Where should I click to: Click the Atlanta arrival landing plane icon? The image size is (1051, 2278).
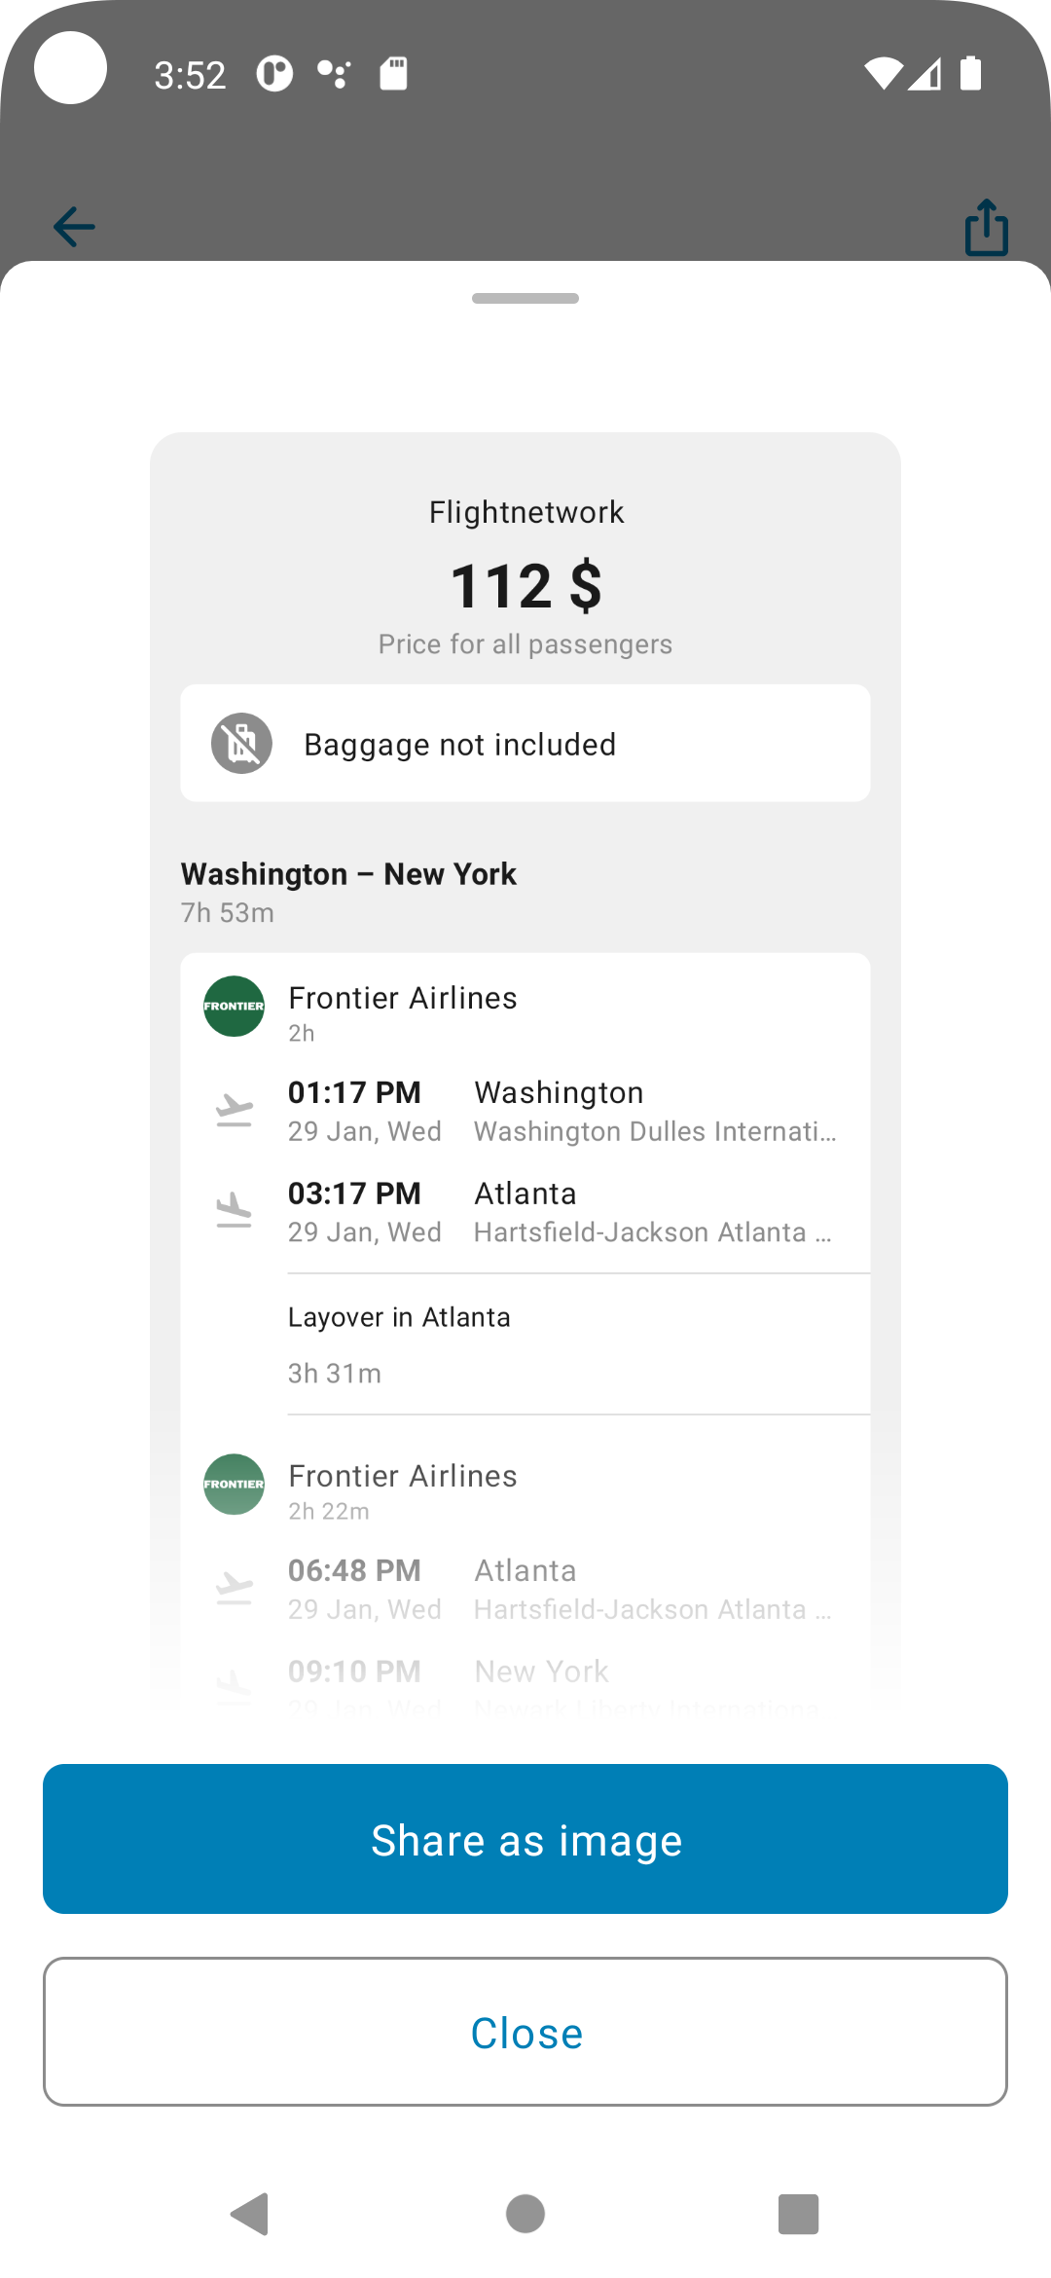click(234, 1211)
